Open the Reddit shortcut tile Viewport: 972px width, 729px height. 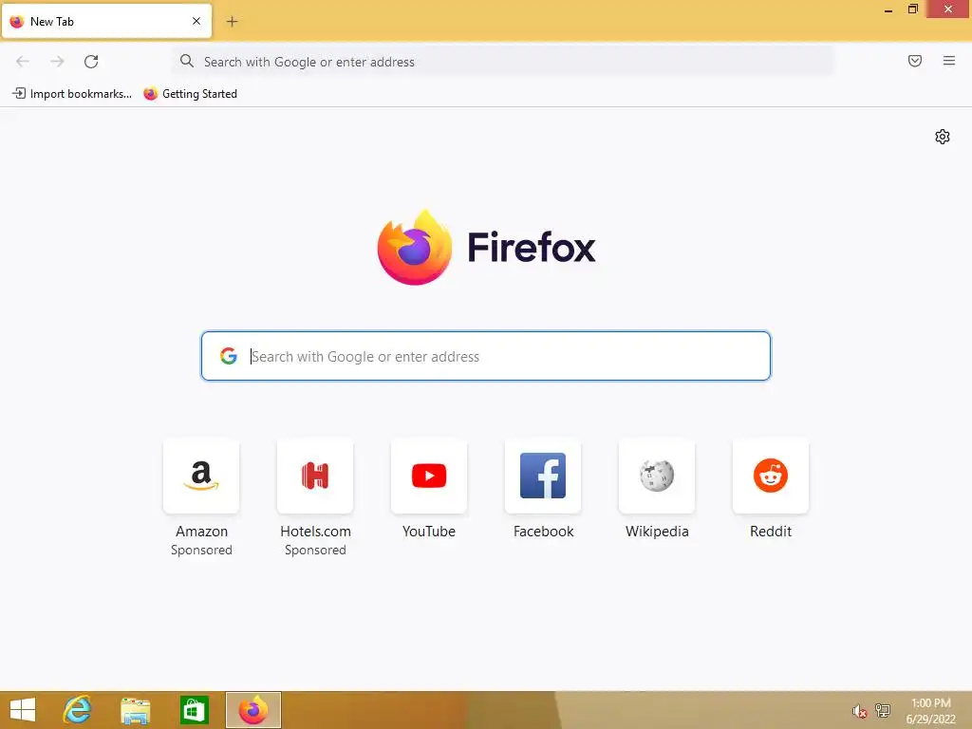pos(771,476)
